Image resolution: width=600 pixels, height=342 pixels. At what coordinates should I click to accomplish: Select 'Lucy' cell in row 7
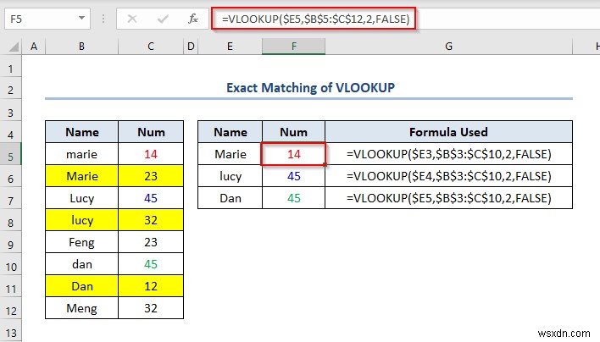(x=82, y=198)
